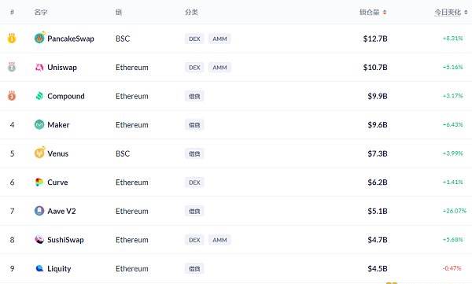Click the Compound green logo icon
Screen dimensions: 472x284
pyautogui.click(x=39, y=96)
